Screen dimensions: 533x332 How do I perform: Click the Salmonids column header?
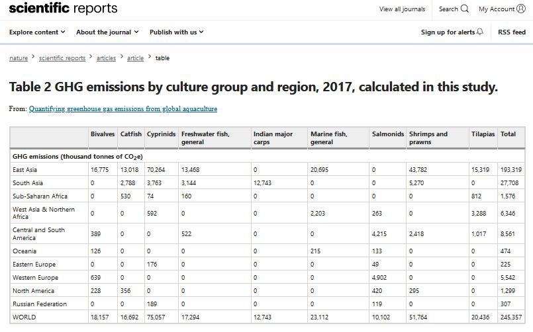pos(387,134)
